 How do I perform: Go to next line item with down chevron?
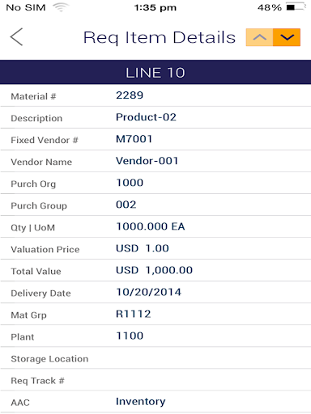[x=287, y=37]
